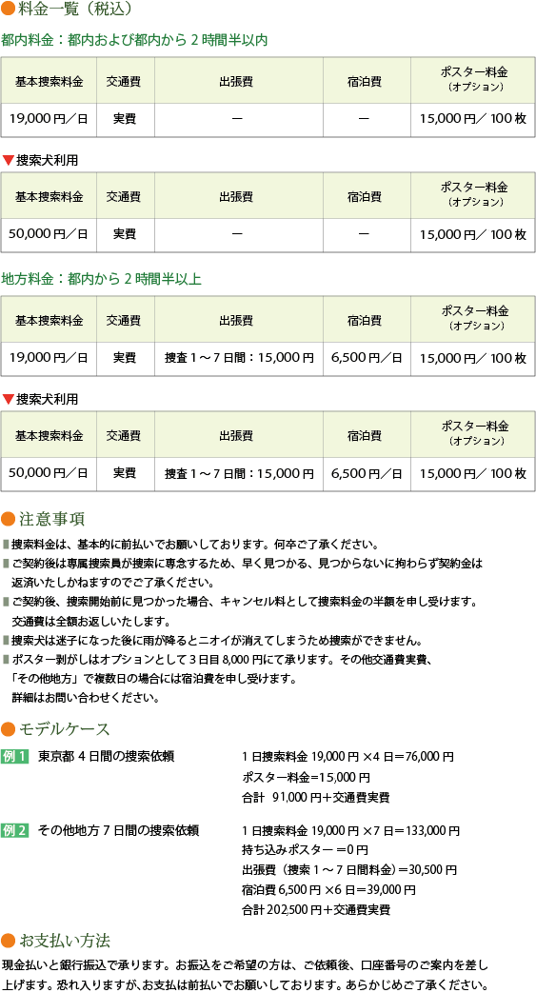The width and height of the screenshot is (536, 993).
Task: Click ポスター料金=15,000円 line
Action: point(306,777)
